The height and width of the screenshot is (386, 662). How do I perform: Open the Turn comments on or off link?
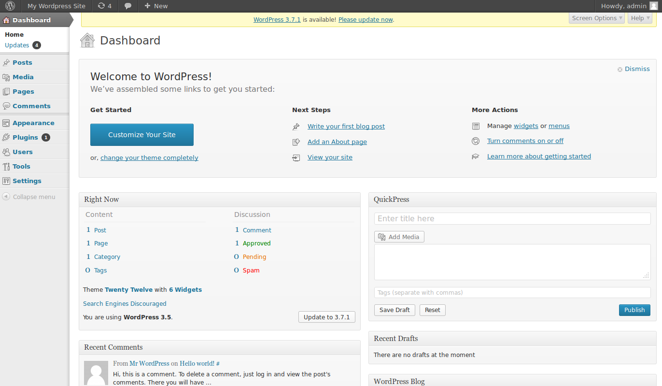click(525, 141)
